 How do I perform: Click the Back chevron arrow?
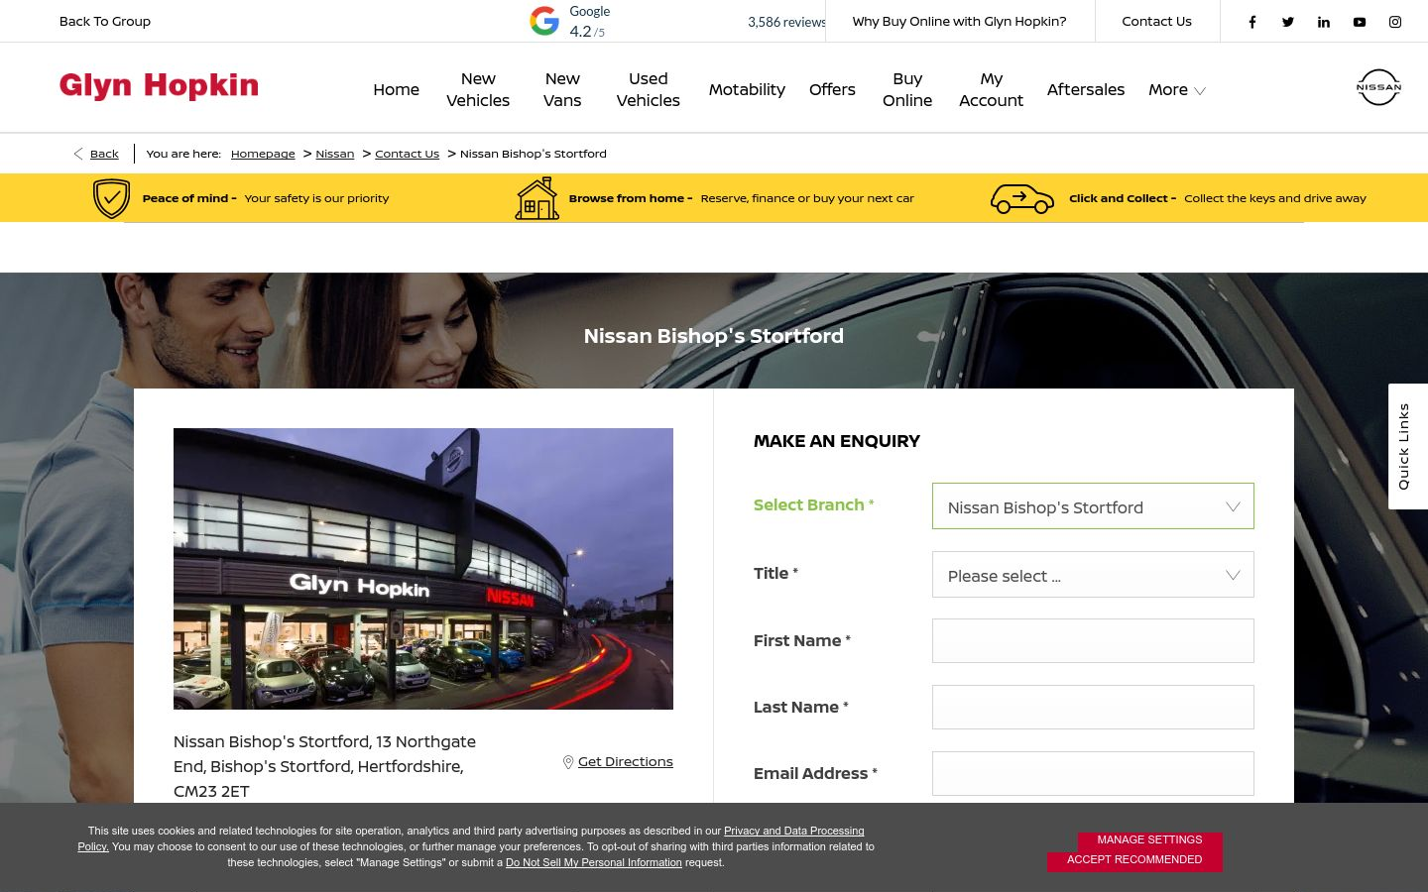(x=78, y=154)
